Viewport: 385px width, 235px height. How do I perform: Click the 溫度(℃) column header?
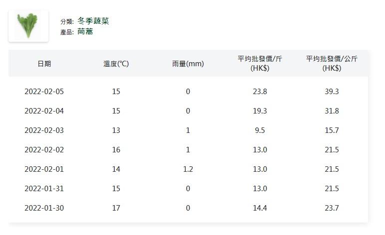116,64
